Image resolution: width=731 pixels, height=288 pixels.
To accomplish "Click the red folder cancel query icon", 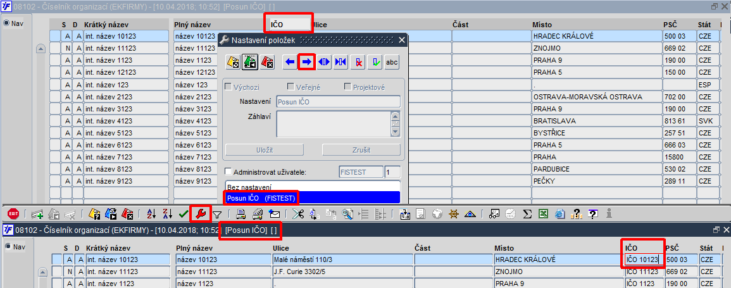I will [127, 214].
